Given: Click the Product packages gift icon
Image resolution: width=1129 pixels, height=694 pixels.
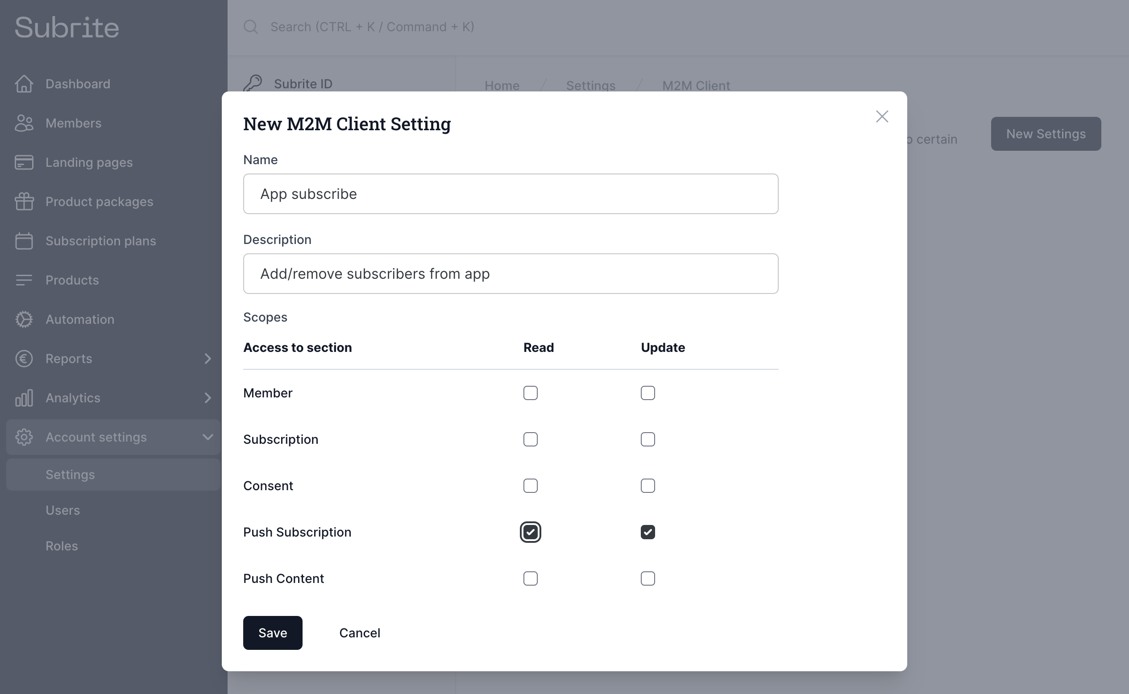Looking at the screenshot, I should pyautogui.click(x=24, y=202).
